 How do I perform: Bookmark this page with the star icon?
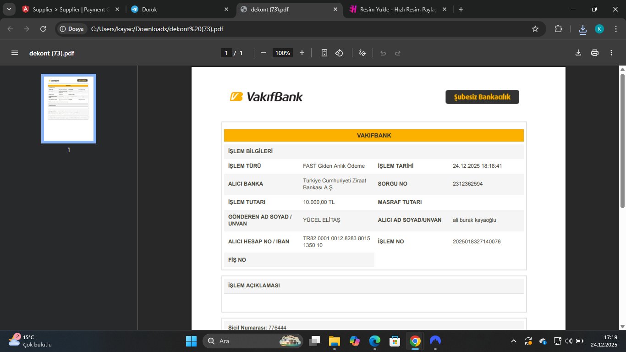click(535, 29)
